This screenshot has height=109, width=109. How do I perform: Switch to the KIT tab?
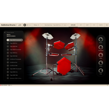81,25
